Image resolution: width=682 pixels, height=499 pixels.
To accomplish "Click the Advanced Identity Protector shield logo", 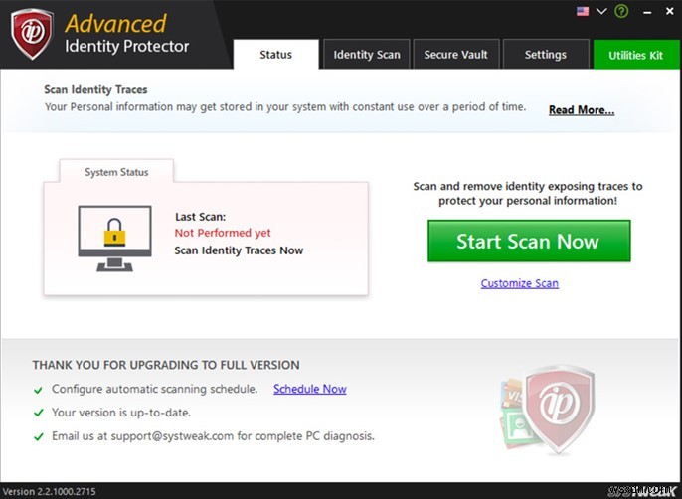I will (x=32, y=33).
